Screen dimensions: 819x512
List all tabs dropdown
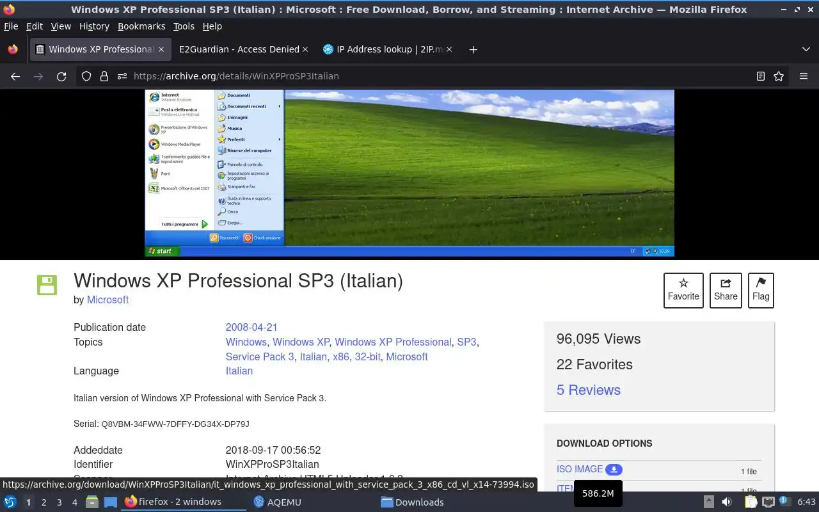tap(806, 49)
